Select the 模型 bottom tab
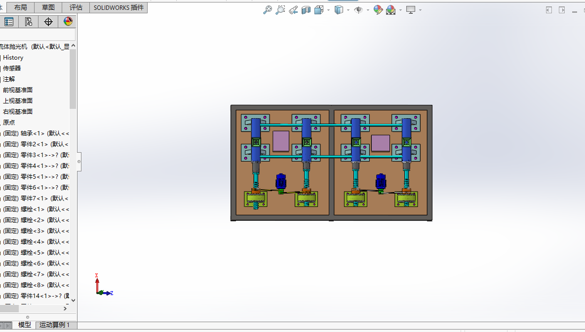The width and height of the screenshot is (585, 332). (25, 325)
